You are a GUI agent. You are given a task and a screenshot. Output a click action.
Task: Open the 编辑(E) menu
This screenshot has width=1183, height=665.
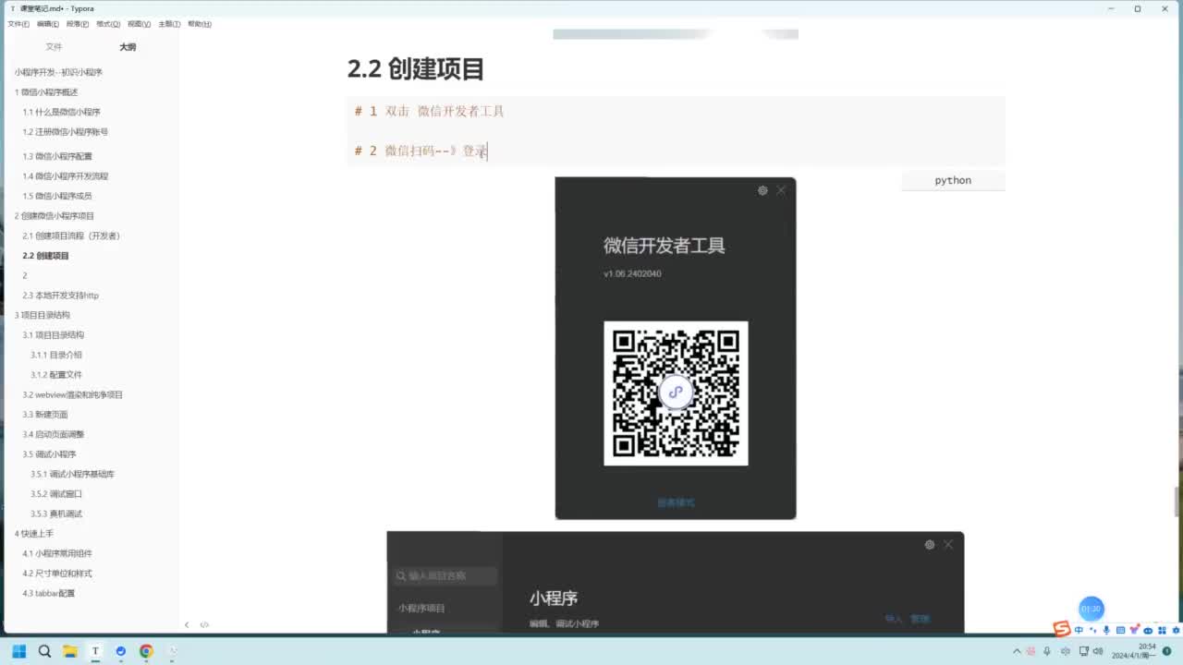(x=48, y=24)
